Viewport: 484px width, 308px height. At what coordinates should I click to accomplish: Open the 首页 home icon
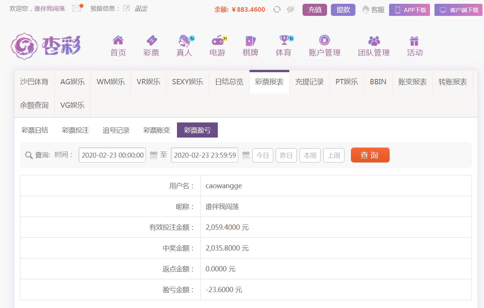point(118,40)
